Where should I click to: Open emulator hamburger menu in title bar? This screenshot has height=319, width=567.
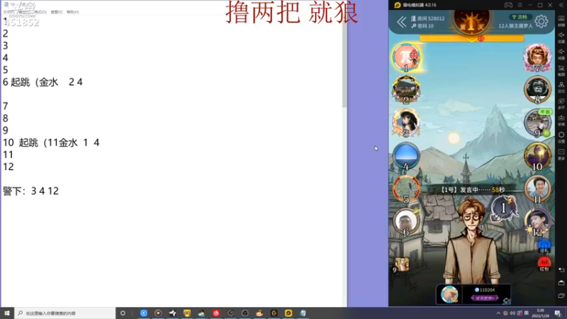[x=520, y=5]
